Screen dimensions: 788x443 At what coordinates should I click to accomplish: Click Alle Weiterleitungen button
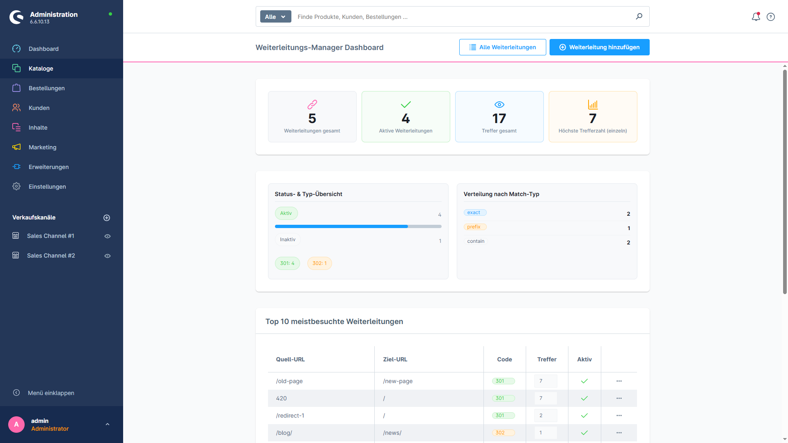(502, 47)
